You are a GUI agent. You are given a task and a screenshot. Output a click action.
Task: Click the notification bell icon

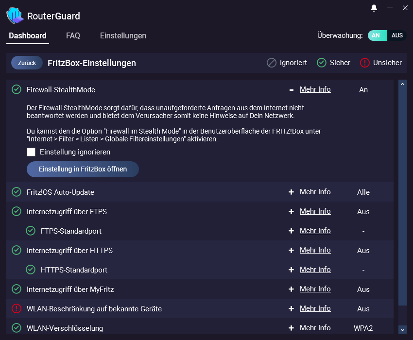pos(374,8)
